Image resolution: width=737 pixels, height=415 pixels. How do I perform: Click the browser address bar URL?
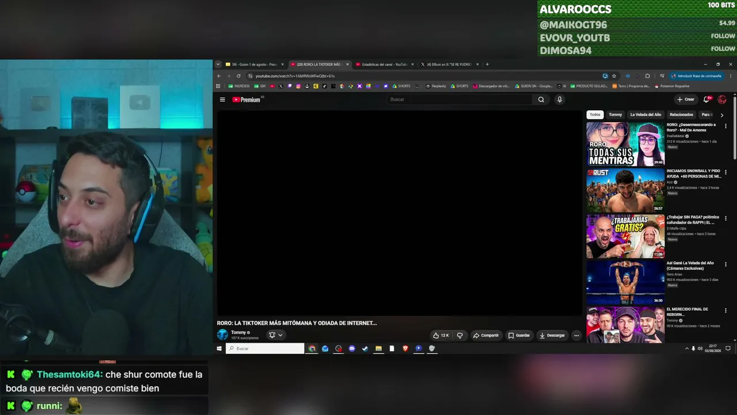click(295, 76)
